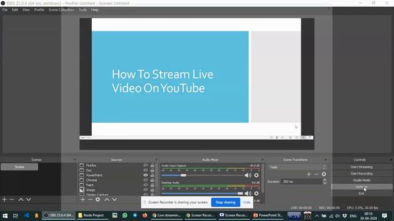This screenshot has width=394, height=221.
Task: Add a new source with the plus icon
Action: (x=82, y=200)
